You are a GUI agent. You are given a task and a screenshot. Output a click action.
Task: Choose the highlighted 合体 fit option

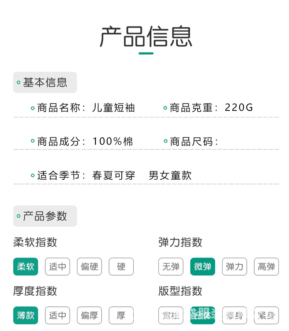tap(203, 316)
